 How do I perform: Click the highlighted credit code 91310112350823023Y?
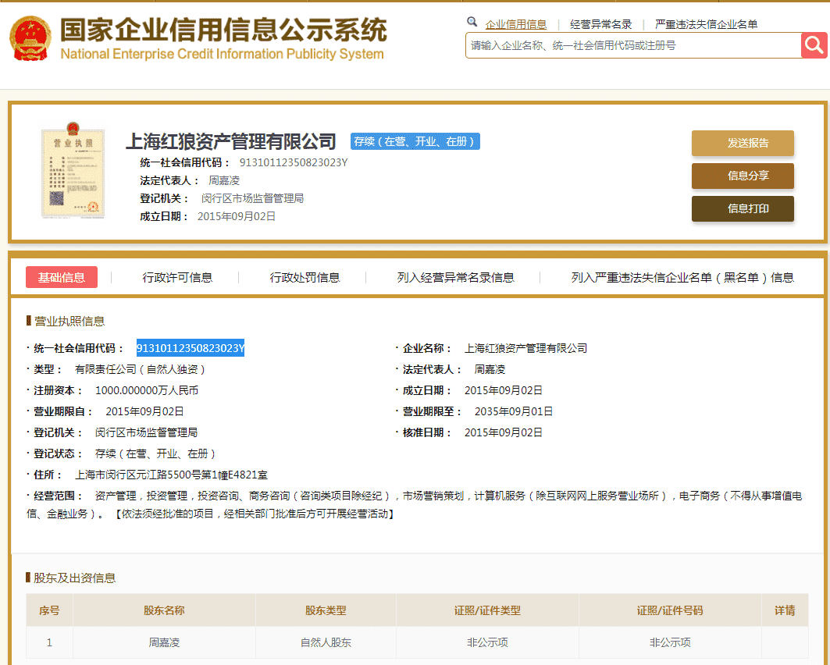(x=191, y=348)
